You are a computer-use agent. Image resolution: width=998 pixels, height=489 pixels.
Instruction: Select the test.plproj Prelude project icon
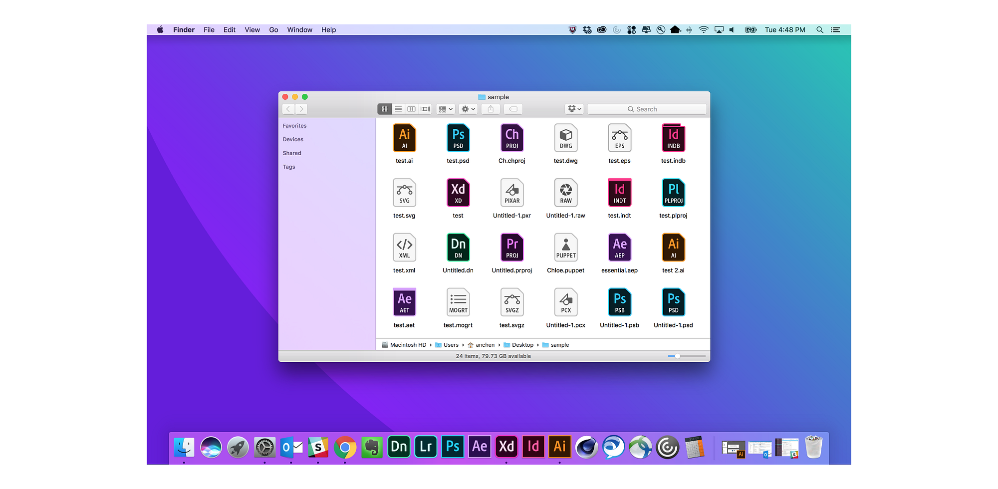(x=674, y=193)
